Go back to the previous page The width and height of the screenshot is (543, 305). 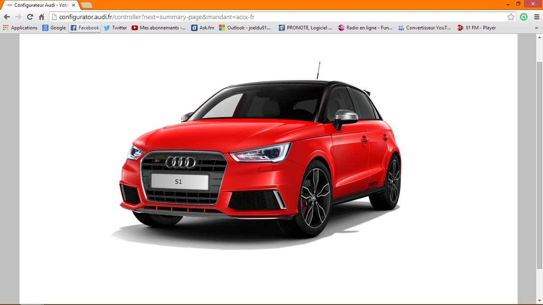coord(7,17)
